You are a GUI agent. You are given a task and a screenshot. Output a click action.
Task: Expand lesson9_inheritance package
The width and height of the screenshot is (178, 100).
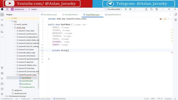tap(15, 56)
